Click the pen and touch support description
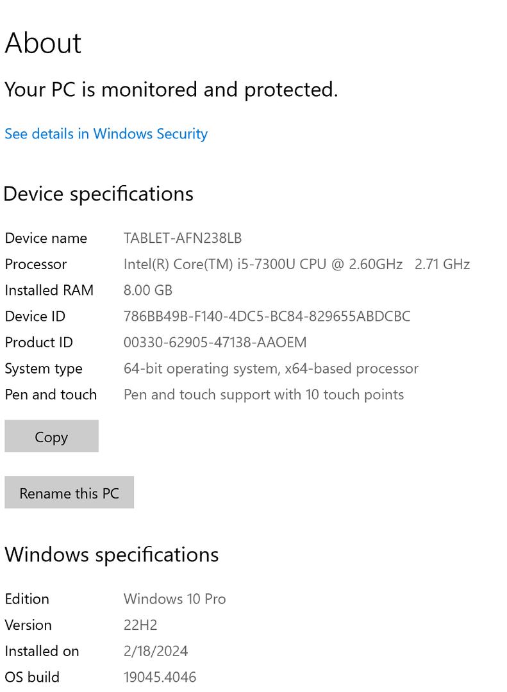Screen dimensions: 507x692 [263, 395]
